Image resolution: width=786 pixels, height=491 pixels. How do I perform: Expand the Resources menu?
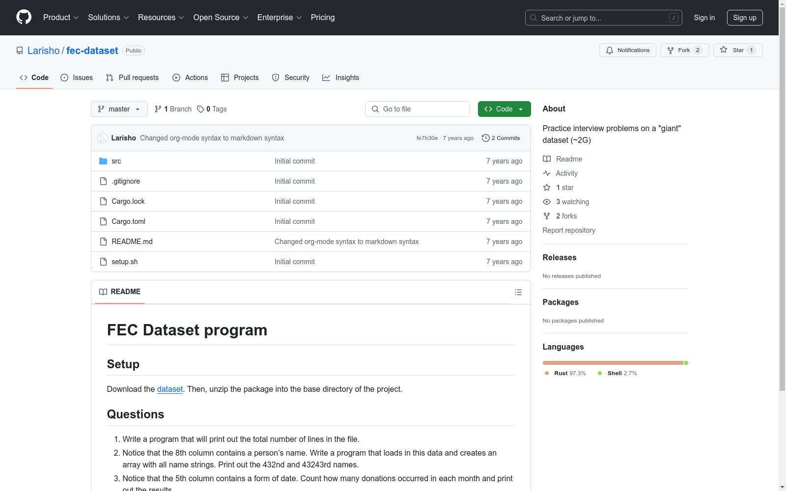(161, 17)
